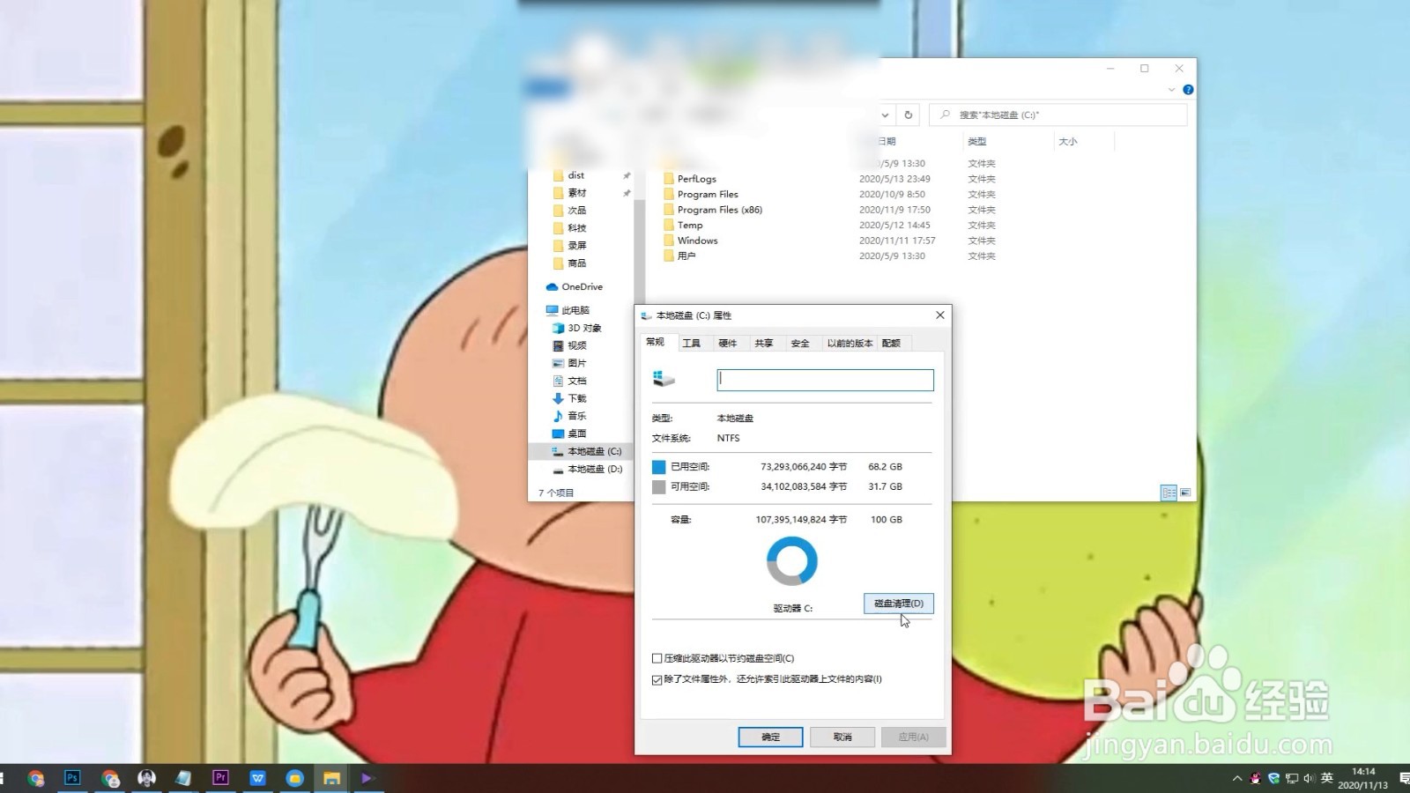Open File Explorer taskbar icon
1410x793 pixels.
[331, 778]
